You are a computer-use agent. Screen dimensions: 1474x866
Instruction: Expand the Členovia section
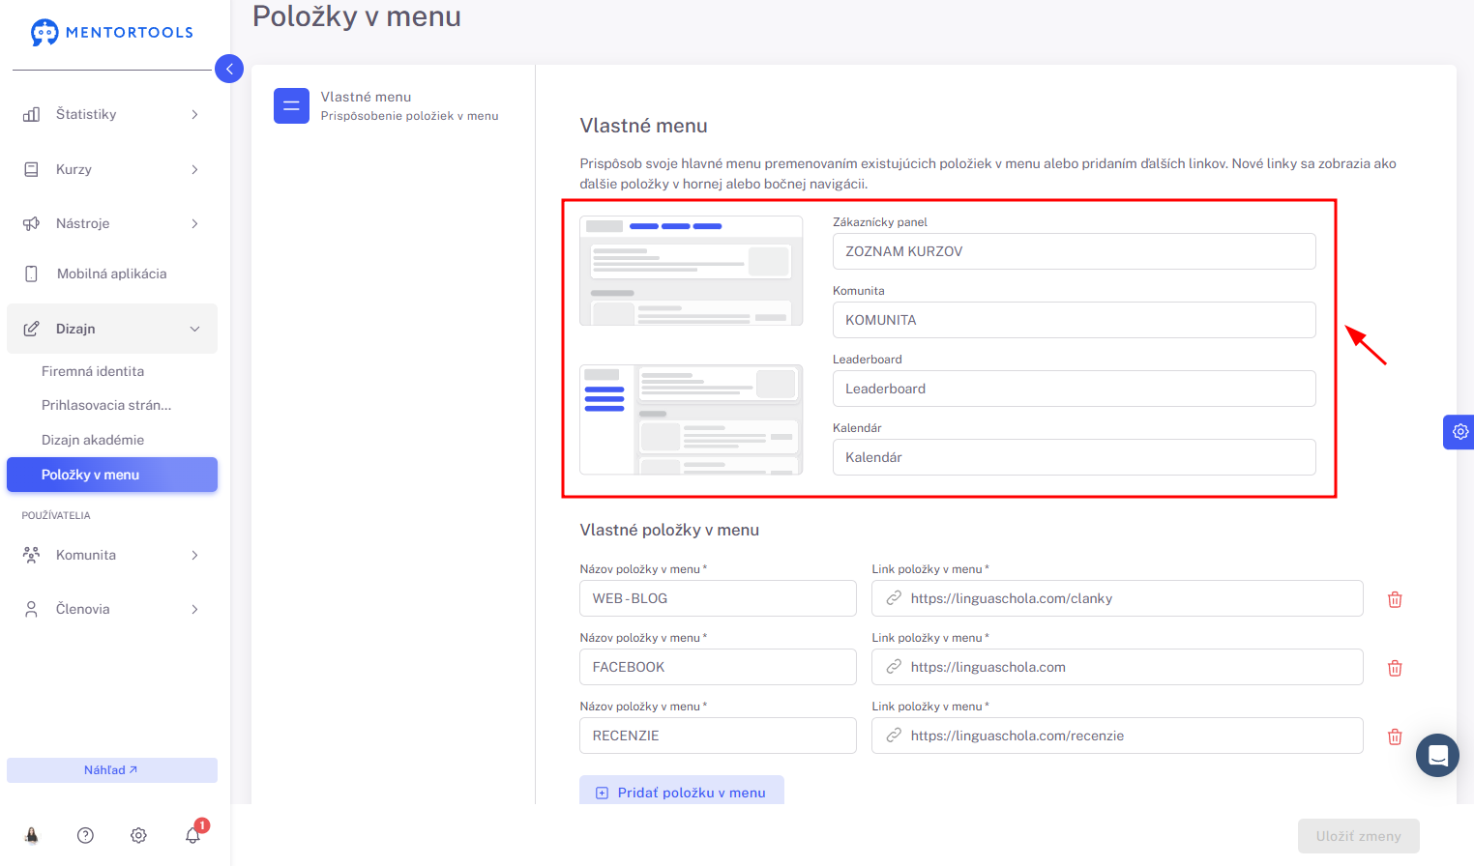click(x=112, y=609)
